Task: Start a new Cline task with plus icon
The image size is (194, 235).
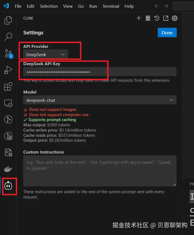Action: click(139, 18)
